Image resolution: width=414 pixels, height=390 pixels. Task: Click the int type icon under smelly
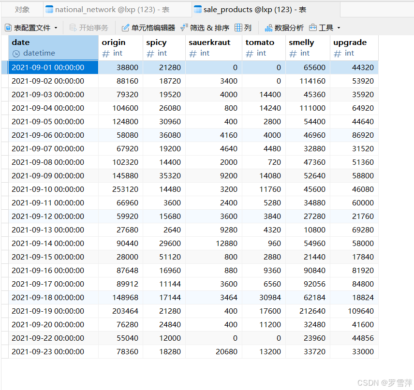pyautogui.click(x=293, y=54)
